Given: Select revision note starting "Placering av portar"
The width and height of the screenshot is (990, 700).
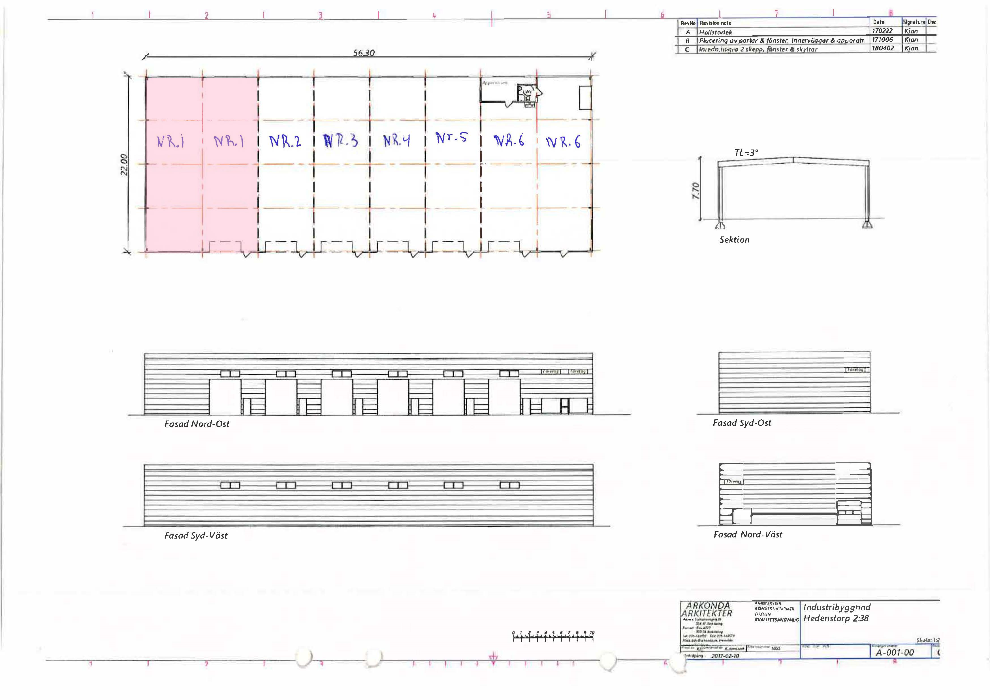Looking at the screenshot, I should [782, 40].
